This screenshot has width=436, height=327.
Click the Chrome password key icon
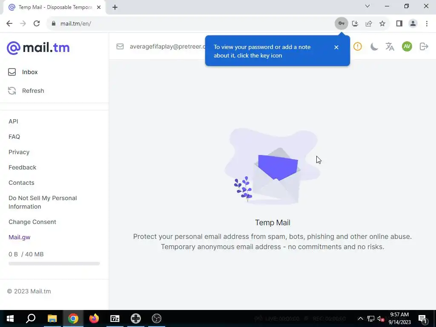coord(341,23)
